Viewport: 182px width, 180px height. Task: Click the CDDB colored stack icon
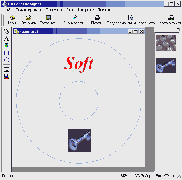click(x=7, y=76)
